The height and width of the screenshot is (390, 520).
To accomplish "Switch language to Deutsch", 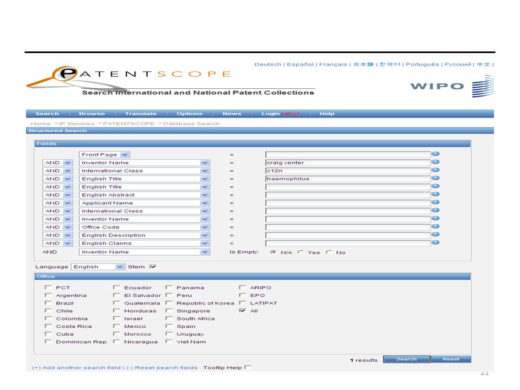I will [x=268, y=64].
